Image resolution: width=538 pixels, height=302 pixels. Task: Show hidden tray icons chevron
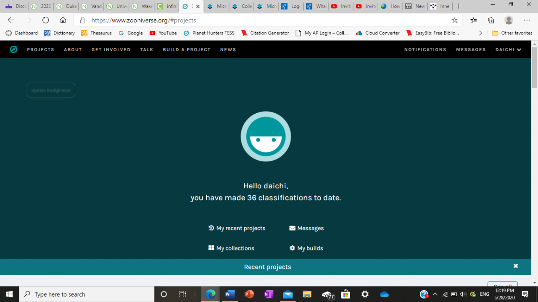435,294
